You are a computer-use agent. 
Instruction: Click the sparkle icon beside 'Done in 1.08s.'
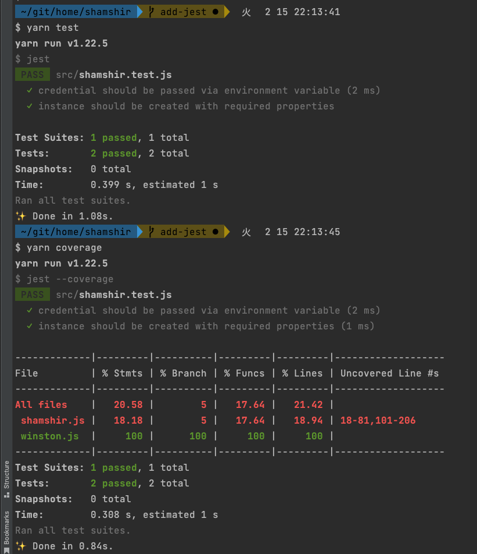click(x=21, y=216)
